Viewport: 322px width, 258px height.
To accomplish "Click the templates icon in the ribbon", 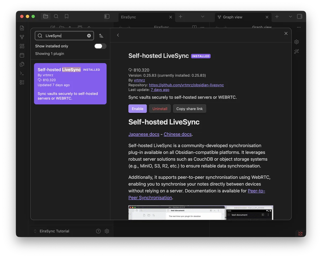I will [22, 64].
